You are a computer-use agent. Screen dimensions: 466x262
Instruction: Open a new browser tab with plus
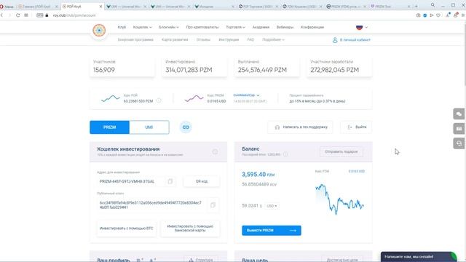[416, 7]
